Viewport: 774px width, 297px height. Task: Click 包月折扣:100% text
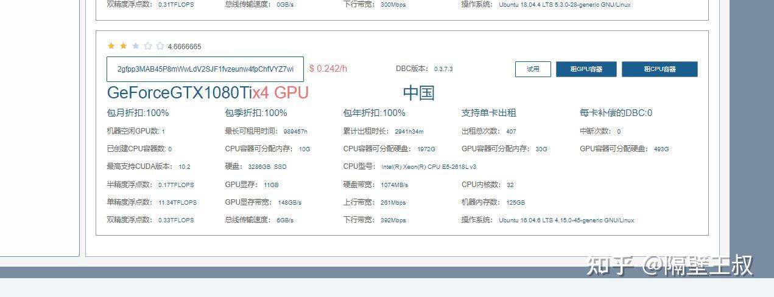click(x=138, y=113)
